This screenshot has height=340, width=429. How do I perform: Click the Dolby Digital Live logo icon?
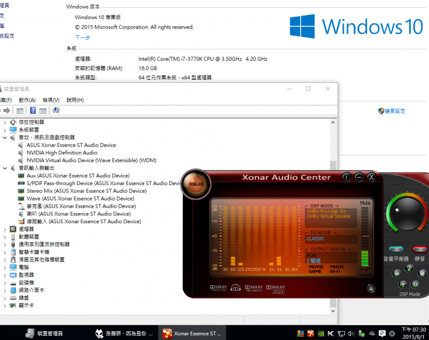click(x=218, y=288)
